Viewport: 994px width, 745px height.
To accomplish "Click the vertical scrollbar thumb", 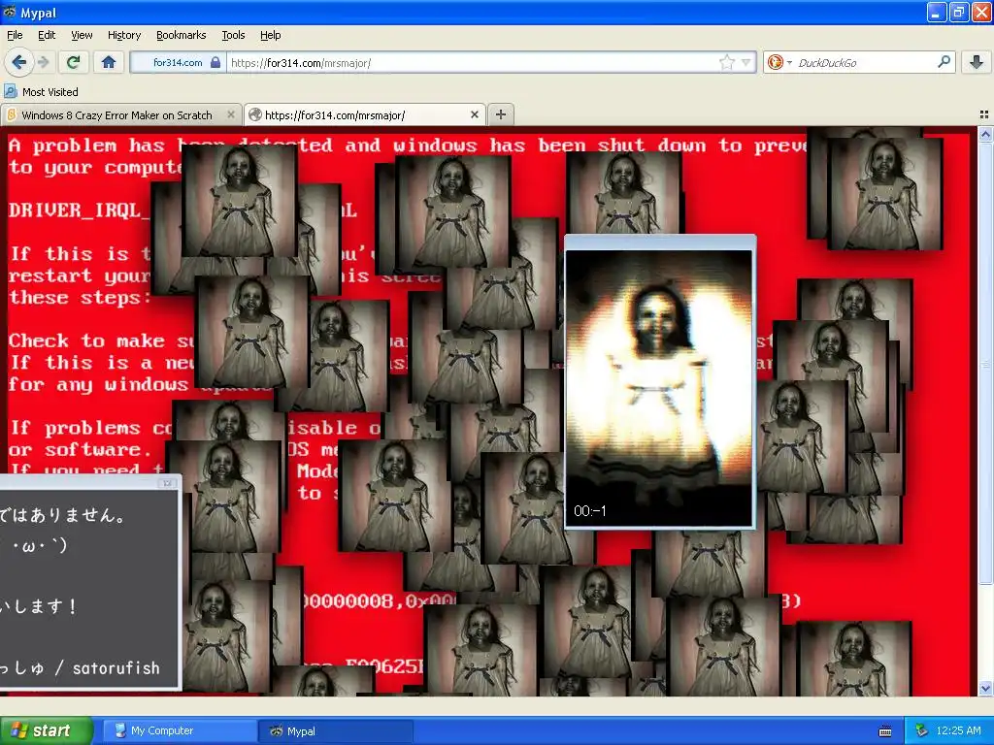I will 985,365.
